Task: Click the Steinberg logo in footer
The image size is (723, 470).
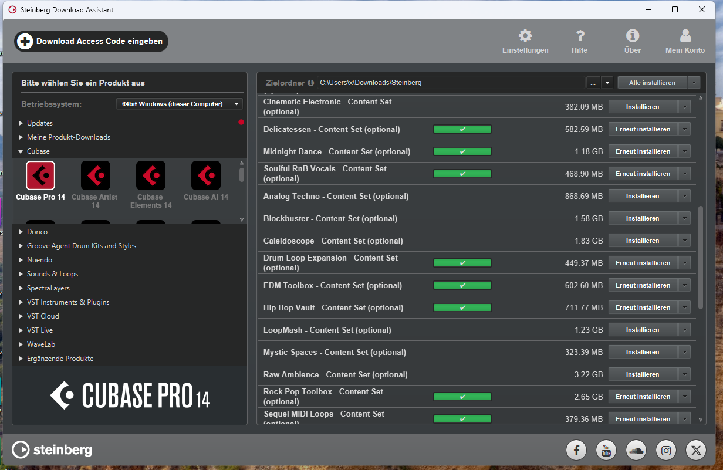Action: (52, 450)
